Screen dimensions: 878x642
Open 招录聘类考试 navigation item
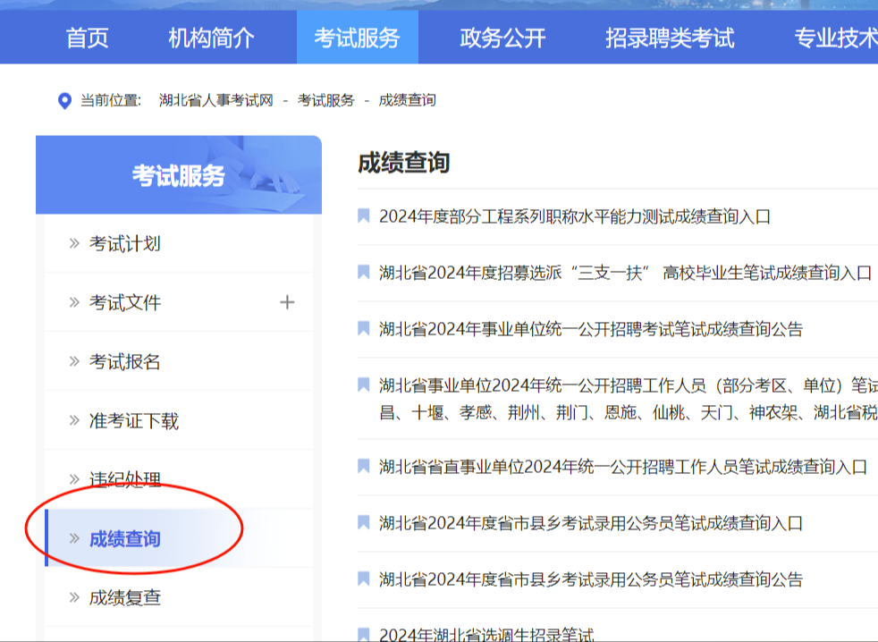coord(670,38)
